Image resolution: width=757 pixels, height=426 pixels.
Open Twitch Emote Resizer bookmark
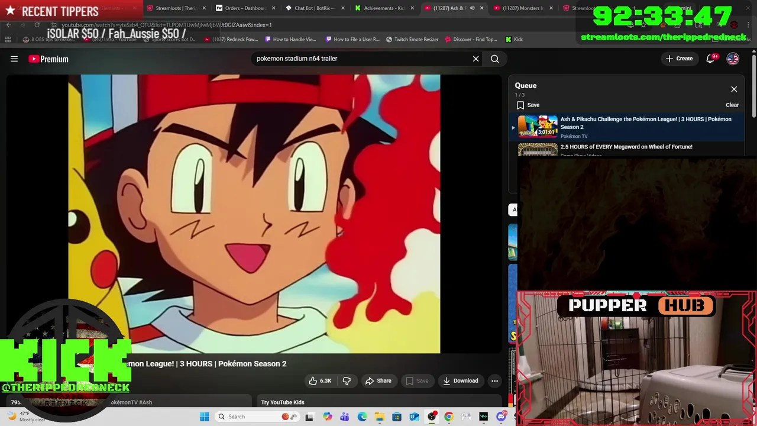(x=412, y=40)
